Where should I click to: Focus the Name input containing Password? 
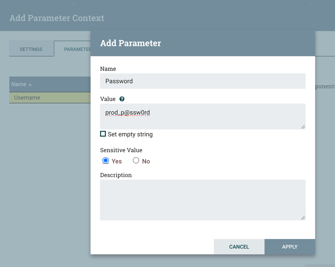[203, 81]
